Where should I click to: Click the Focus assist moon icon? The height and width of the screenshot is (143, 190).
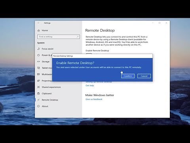38,49
